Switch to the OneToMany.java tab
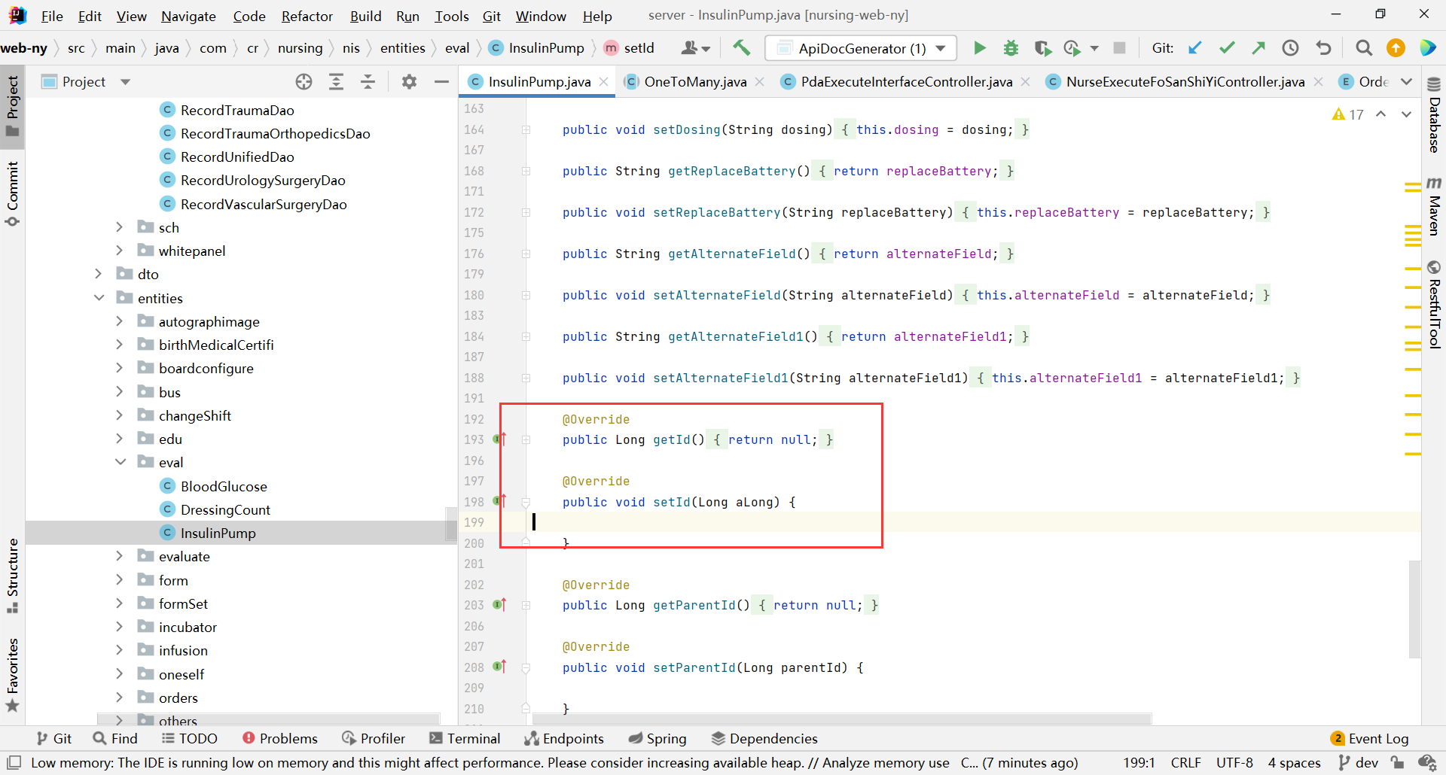This screenshot has height=775, width=1446. tap(694, 82)
